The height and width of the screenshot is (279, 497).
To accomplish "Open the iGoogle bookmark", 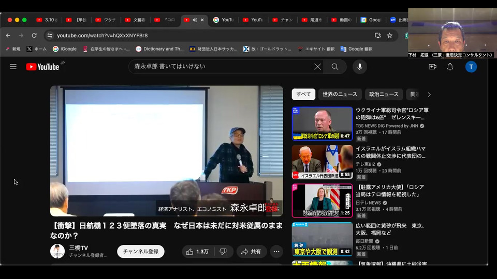I will (65, 49).
